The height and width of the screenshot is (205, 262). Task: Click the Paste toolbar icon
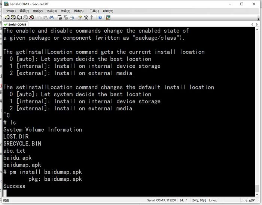tap(45, 17)
